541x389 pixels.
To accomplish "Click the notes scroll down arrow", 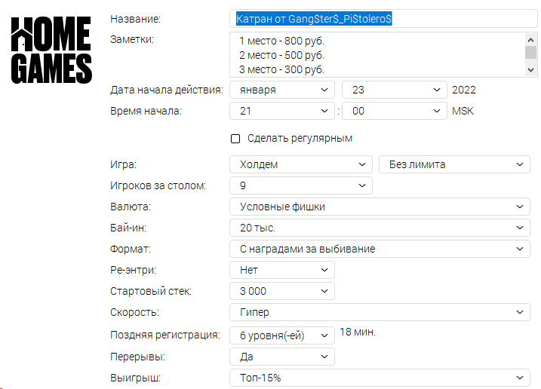I will [530, 70].
